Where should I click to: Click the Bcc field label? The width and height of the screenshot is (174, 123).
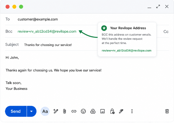point(9,32)
